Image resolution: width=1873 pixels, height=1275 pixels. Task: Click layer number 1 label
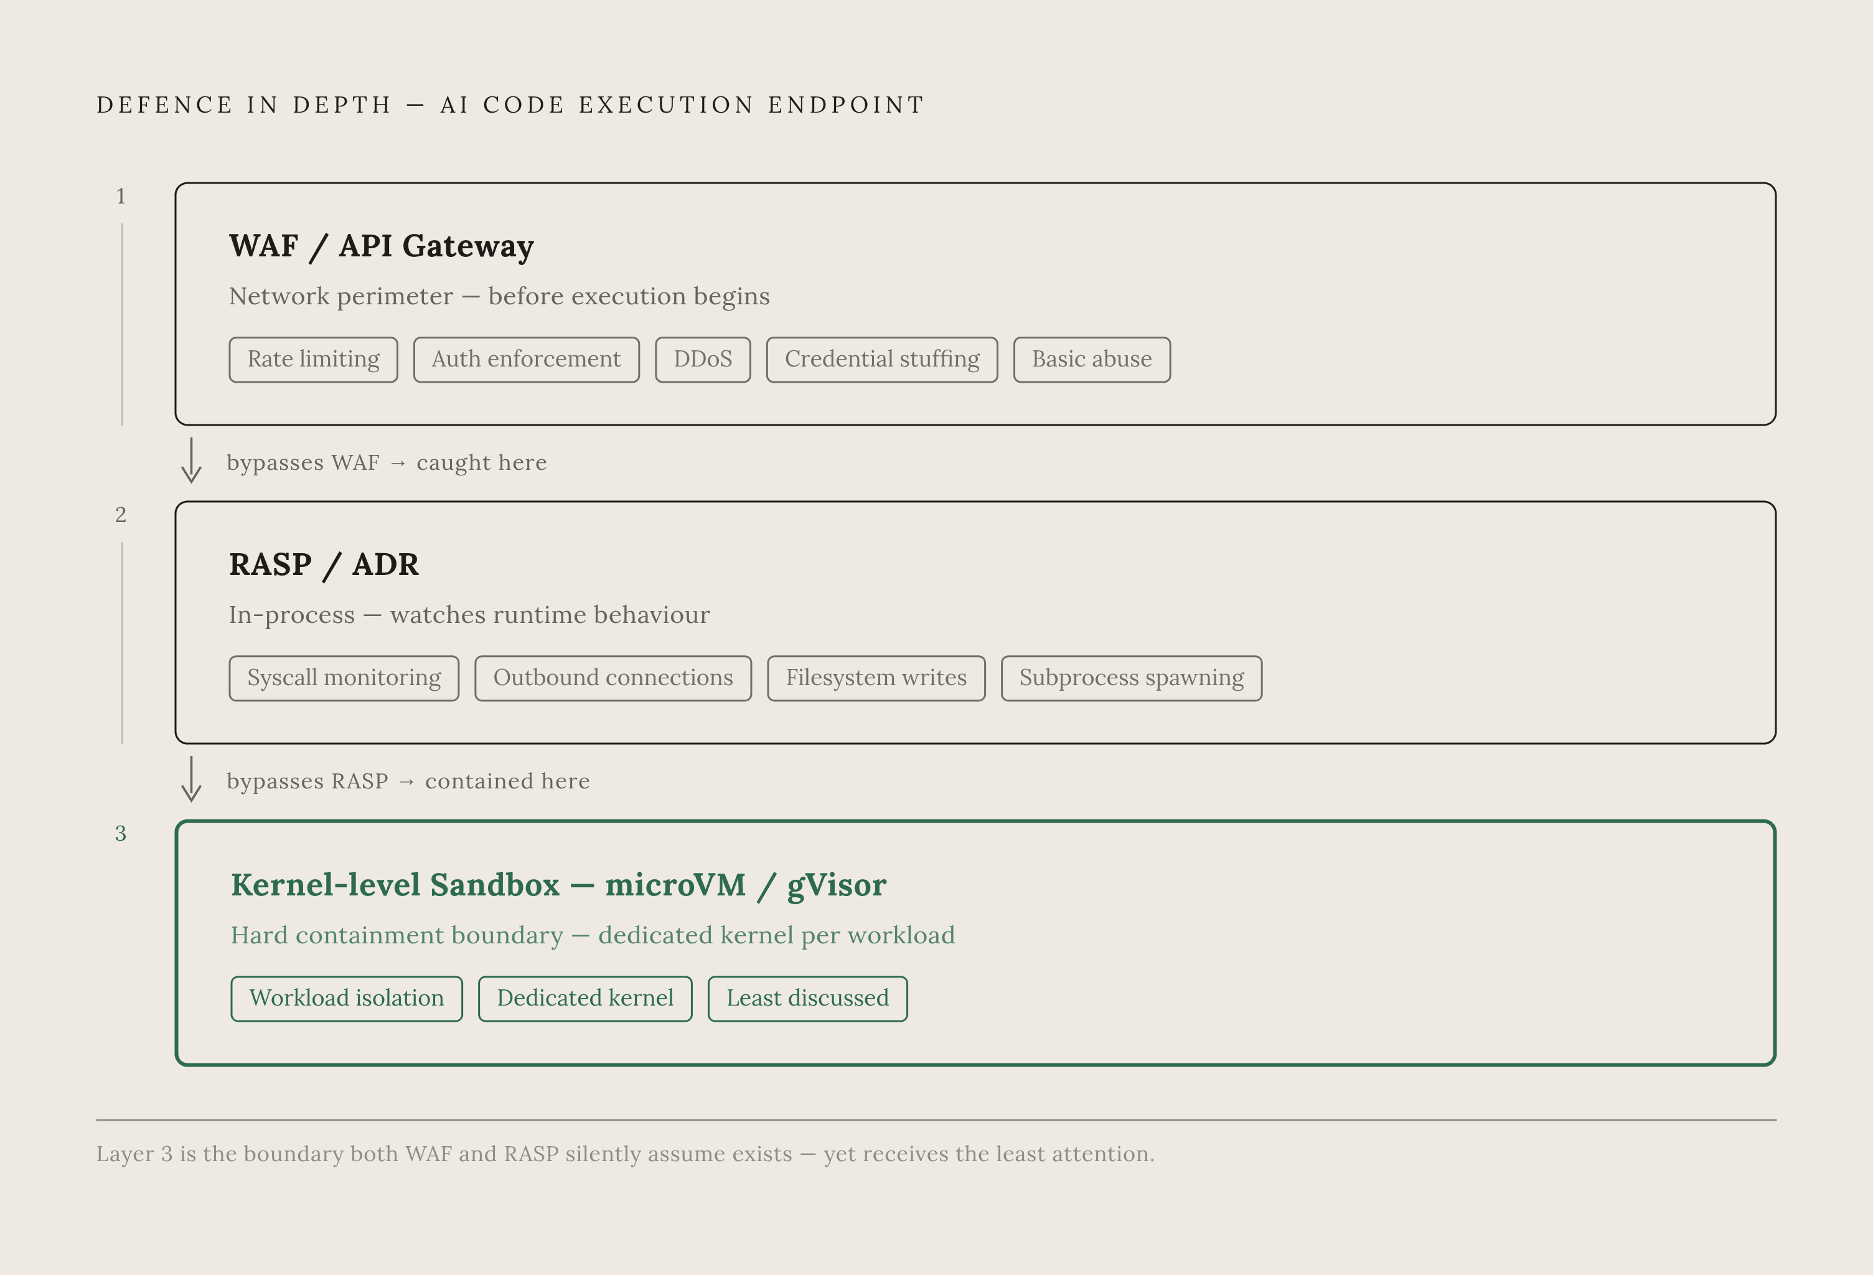pyautogui.click(x=121, y=197)
